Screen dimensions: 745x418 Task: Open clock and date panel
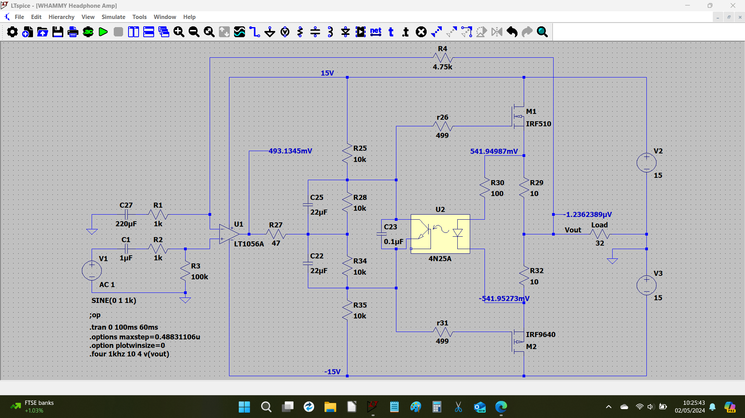pos(690,407)
